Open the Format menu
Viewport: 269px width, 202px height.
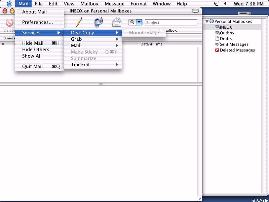(139, 4)
